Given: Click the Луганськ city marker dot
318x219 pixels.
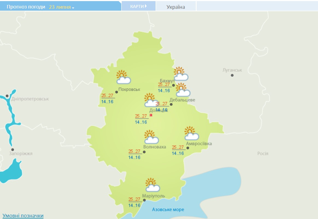Looking at the screenshot, I should coord(232,75).
